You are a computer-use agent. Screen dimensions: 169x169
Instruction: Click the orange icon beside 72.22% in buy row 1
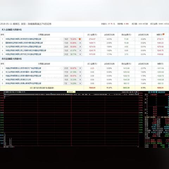[80, 39]
